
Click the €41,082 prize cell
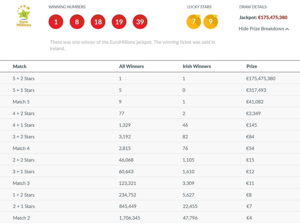255,102
